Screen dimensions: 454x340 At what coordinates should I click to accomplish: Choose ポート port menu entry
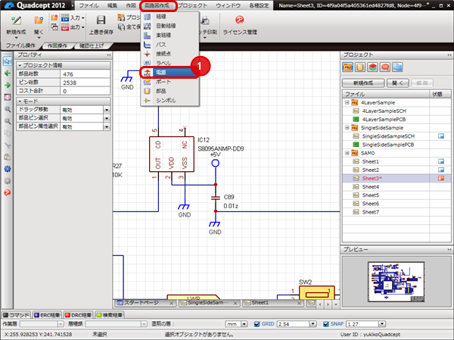coord(169,82)
